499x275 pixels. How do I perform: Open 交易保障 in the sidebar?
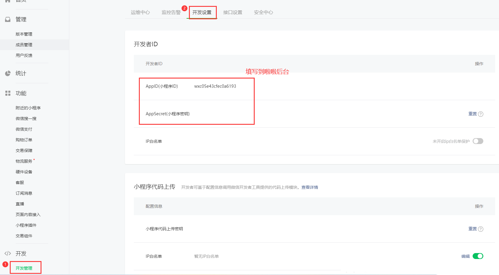coord(24,151)
